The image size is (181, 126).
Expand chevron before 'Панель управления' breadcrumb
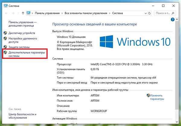coord(32,13)
